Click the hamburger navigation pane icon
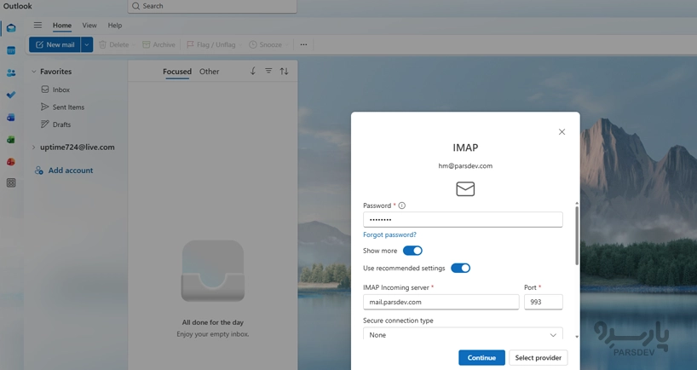 point(37,26)
